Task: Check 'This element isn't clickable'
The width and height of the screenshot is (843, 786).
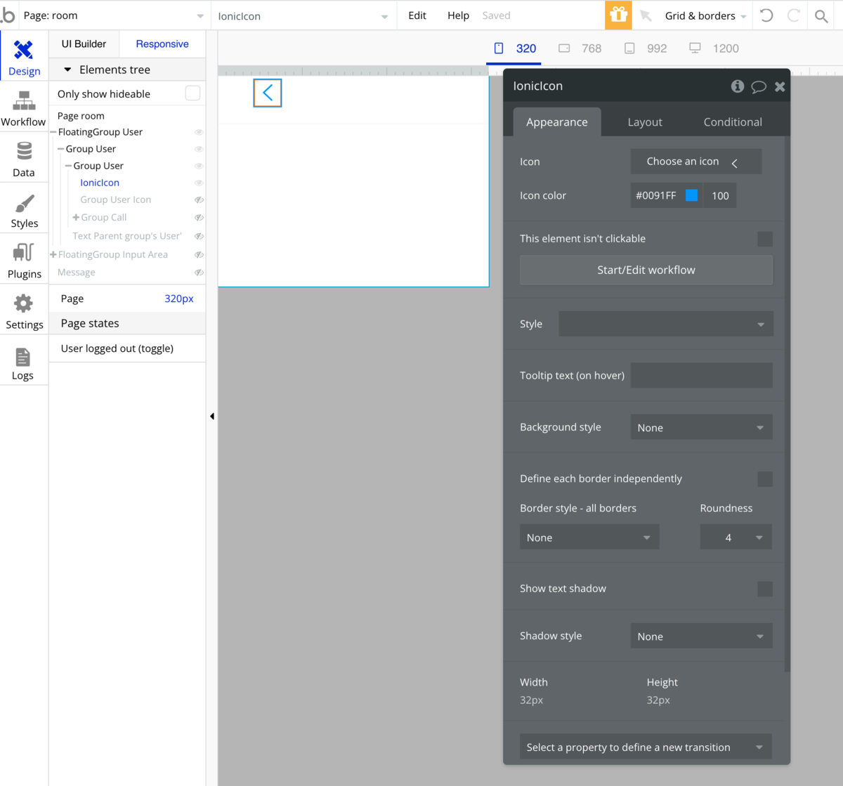Action: (x=764, y=239)
